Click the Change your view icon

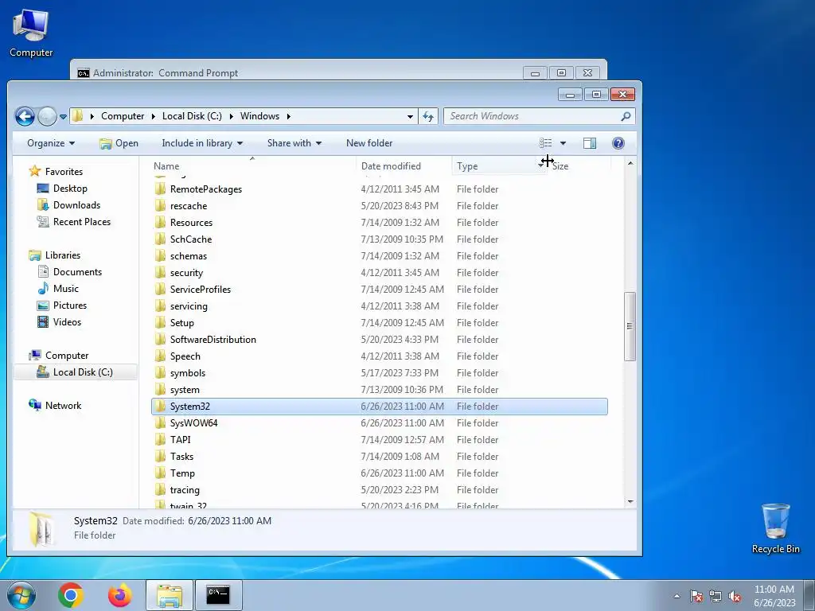tap(545, 143)
